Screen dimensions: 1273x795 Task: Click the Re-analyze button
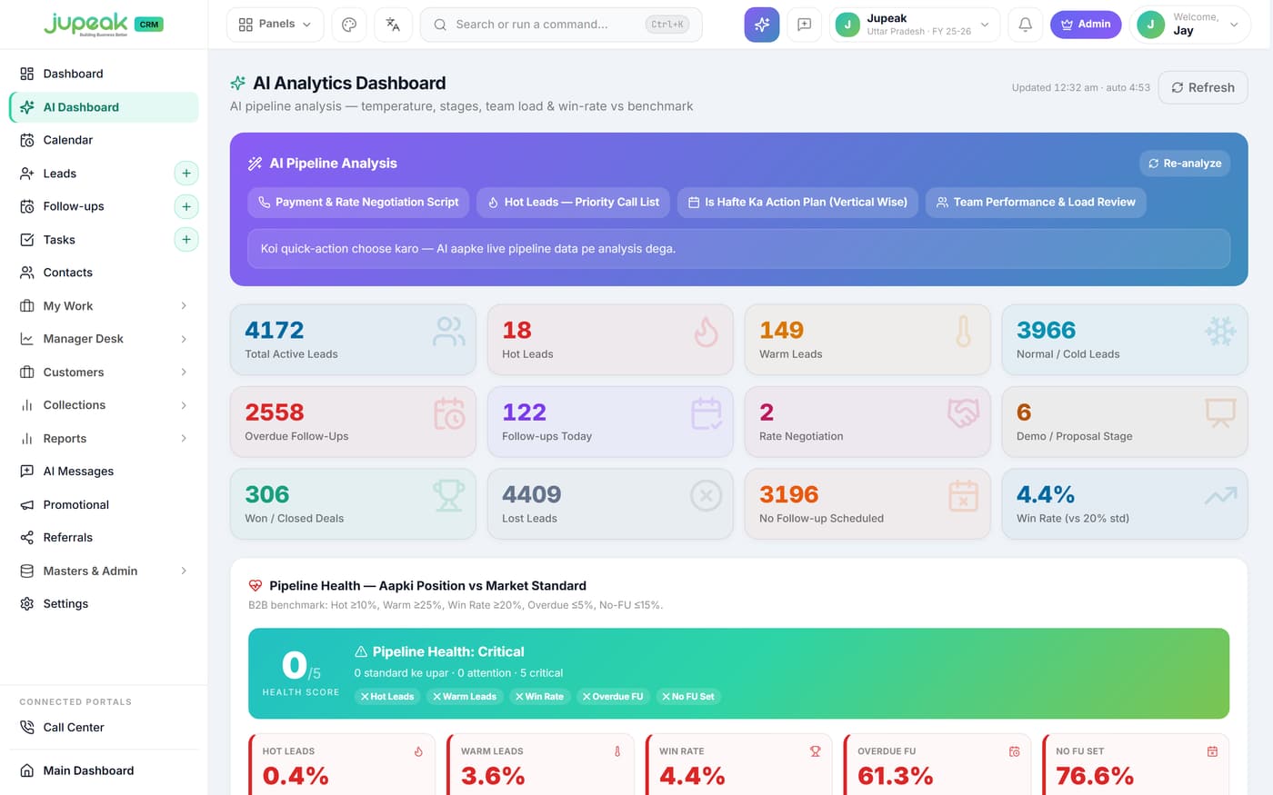(x=1185, y=163)
